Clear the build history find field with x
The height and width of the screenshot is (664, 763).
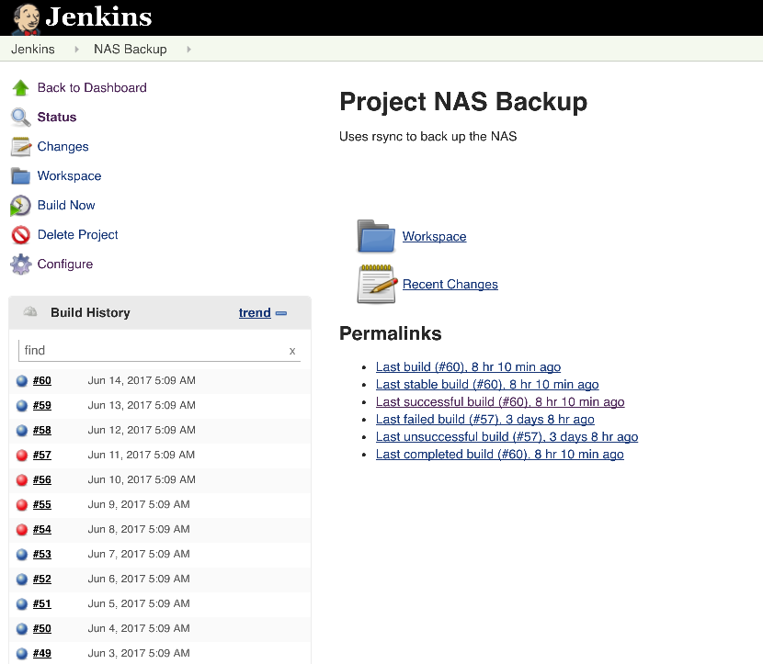(292, 351)
